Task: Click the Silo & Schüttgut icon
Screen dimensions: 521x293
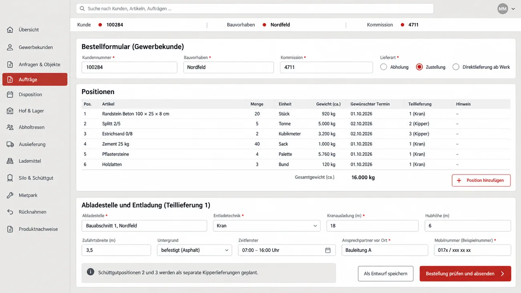Action: (10, 178)
